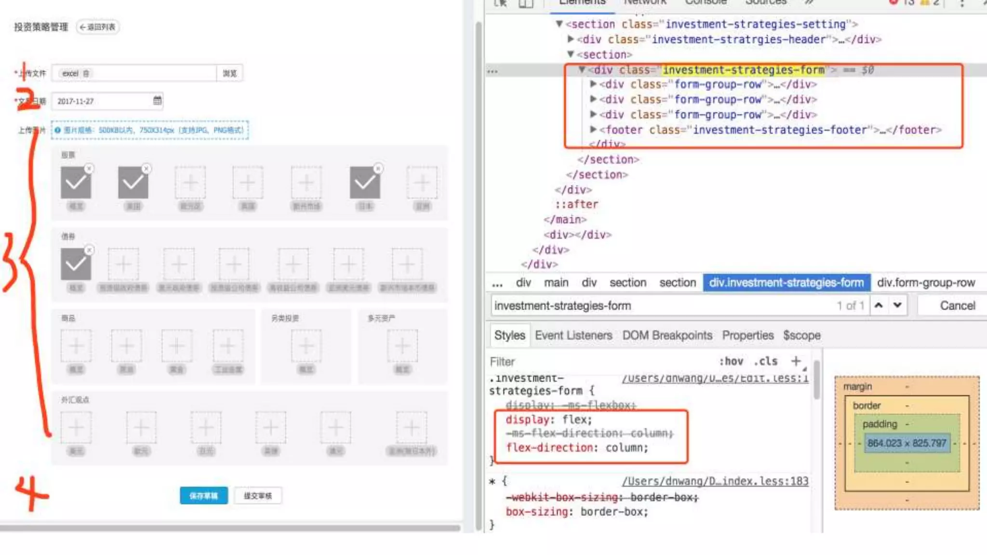Click the calendar icon in the date field

point(157,101)
